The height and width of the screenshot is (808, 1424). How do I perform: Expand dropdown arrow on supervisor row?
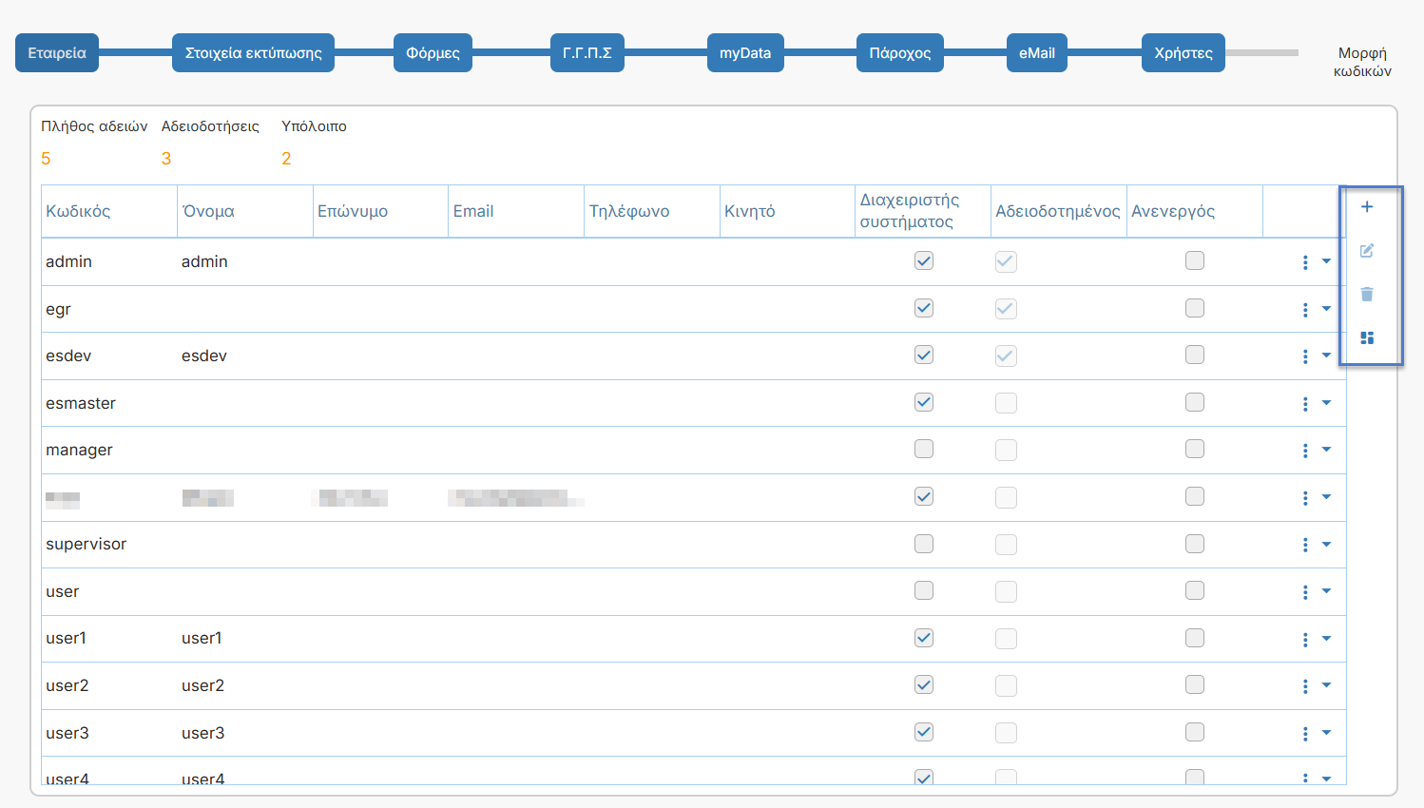click(1326, 545)
